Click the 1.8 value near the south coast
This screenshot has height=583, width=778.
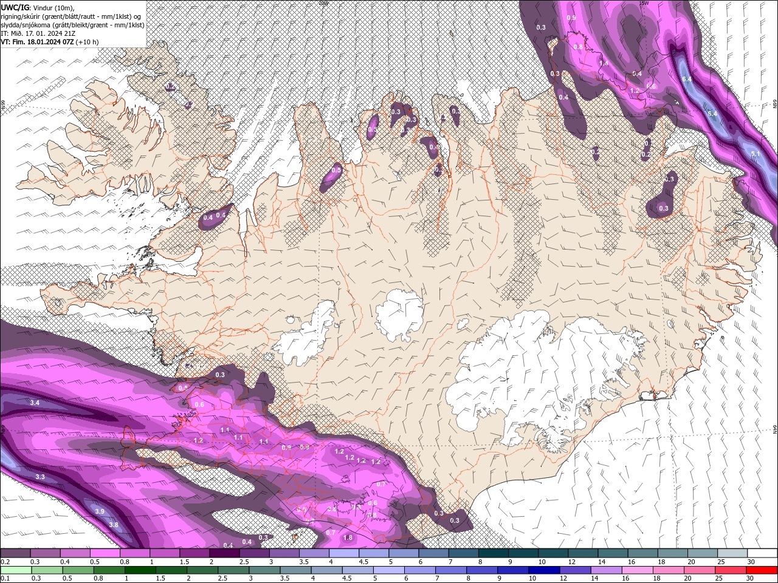pyautogui.click(x=348, y=538)
